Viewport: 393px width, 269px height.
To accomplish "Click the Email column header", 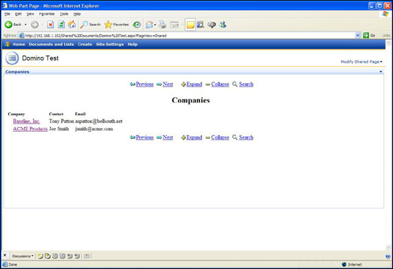I will 80,114.
